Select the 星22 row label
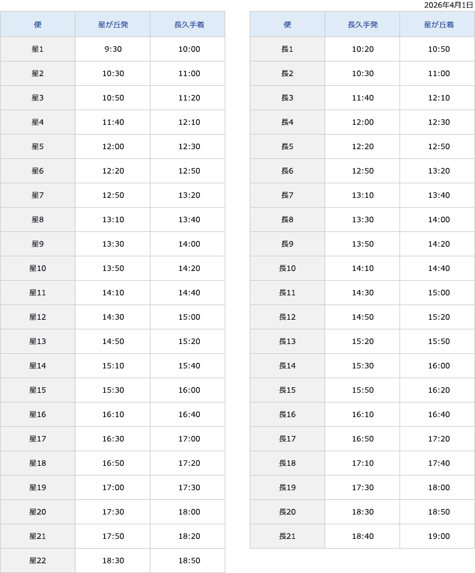The height and width of the screenshot is (573, 475). click(x=38, y=561)
